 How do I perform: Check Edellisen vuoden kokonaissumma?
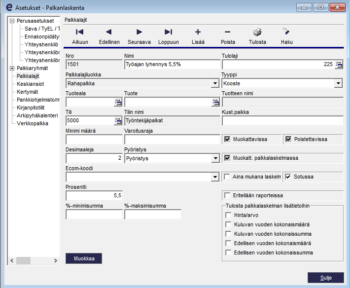[228, 252]
